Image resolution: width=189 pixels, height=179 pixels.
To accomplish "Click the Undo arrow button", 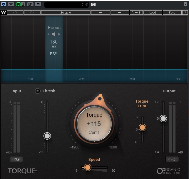I will (x=15, y=13).
